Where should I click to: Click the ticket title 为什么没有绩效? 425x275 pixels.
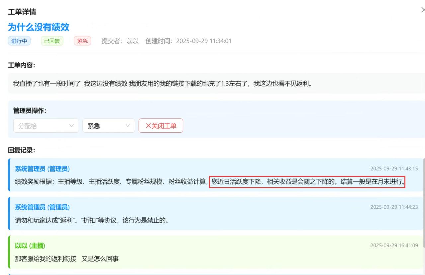point(39,27)
